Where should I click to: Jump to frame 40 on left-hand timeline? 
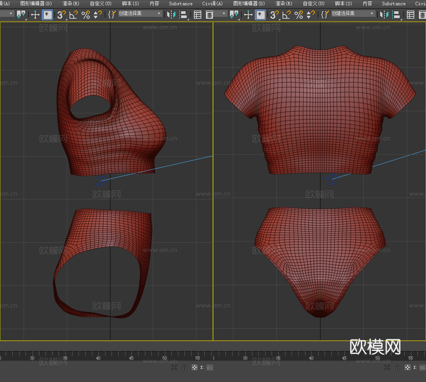[98, 358]
